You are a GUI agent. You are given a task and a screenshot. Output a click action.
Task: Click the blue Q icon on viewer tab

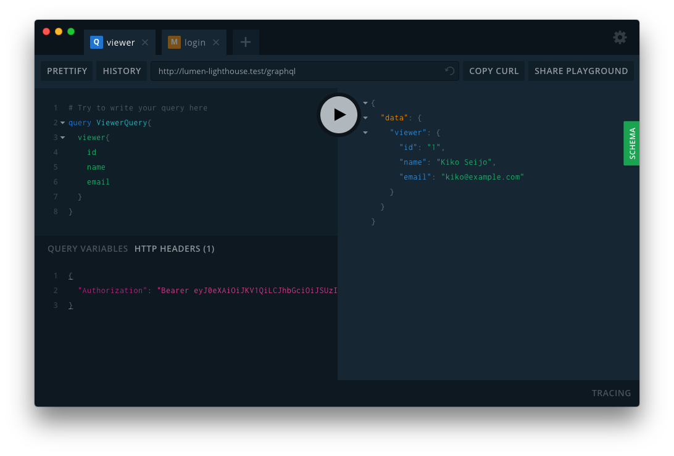(x=96, y=42)
